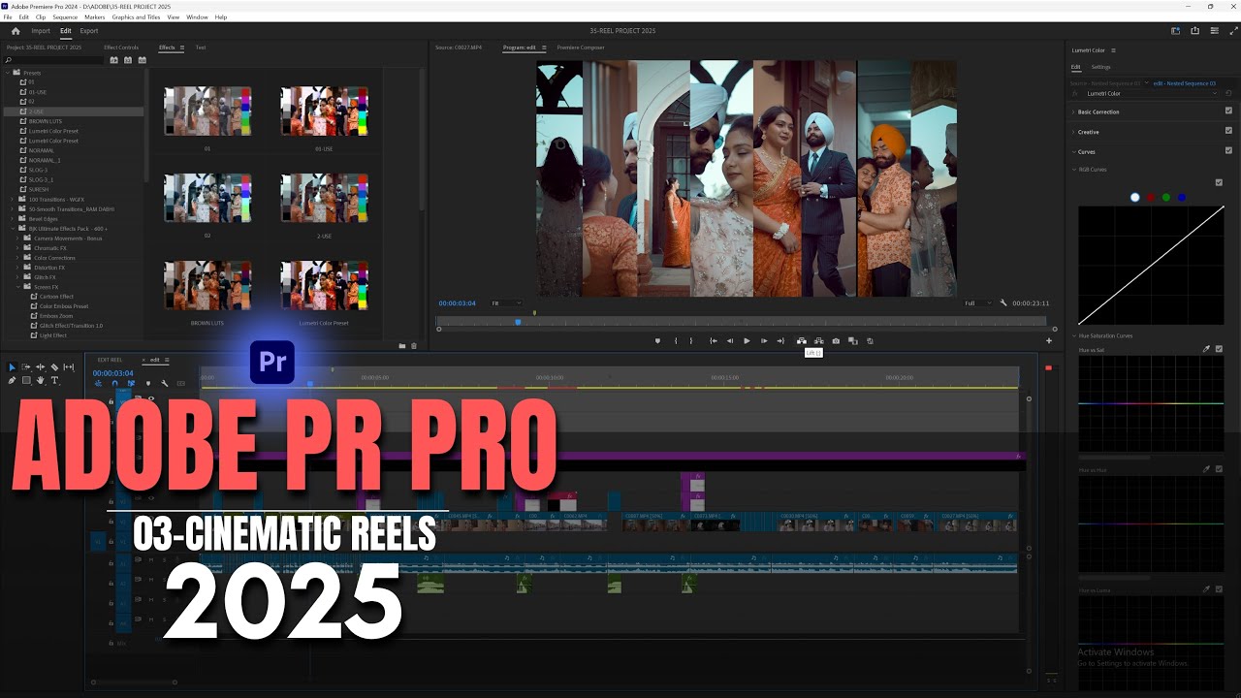Select the Selection tool in the timeline toolbar

click(12, 367)
